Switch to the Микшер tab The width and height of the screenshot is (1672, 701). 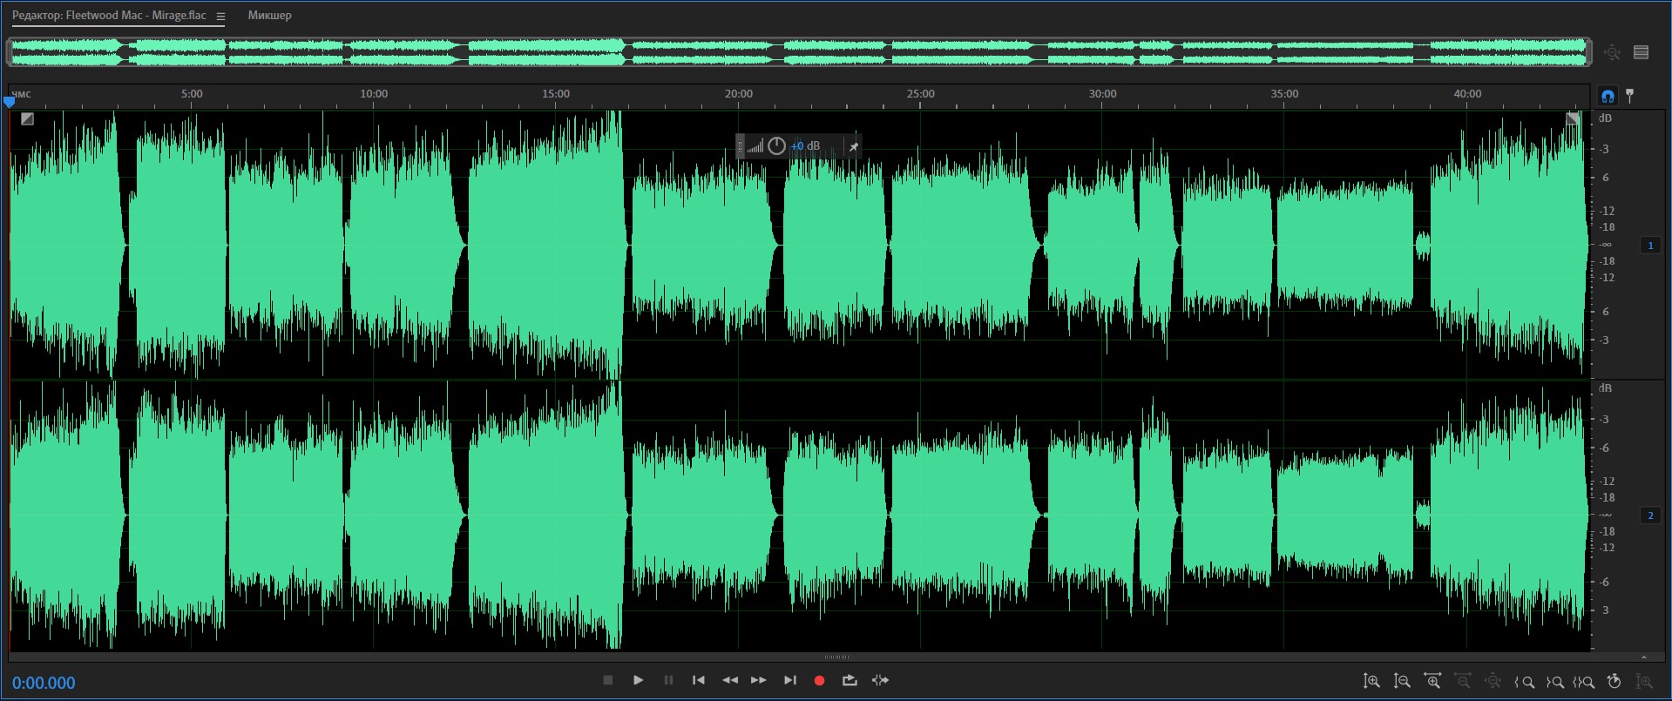tap(269, 16)
